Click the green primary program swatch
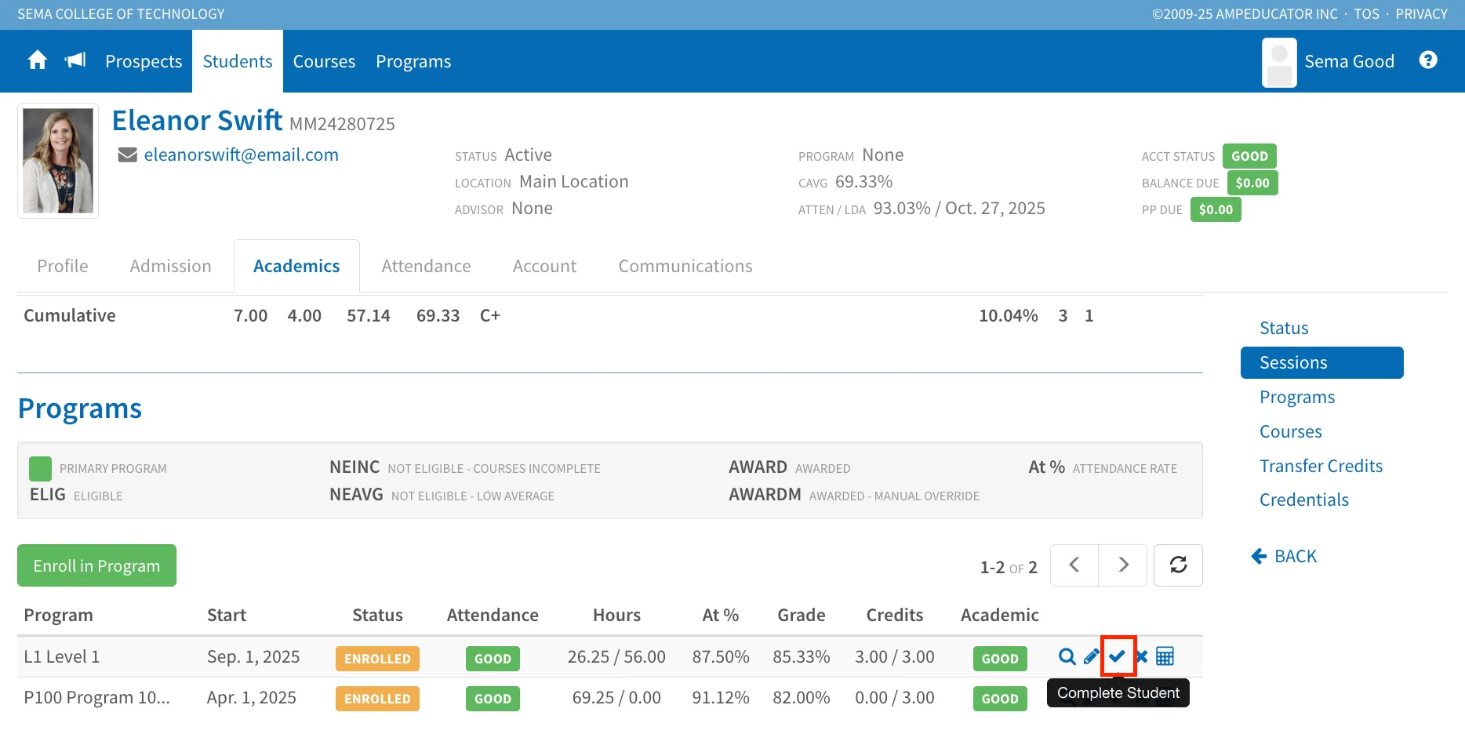Image resolution: width=1465 pixels, height=734 pixels. pos(40,468)
